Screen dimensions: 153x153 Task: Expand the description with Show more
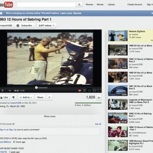[50, 116]
